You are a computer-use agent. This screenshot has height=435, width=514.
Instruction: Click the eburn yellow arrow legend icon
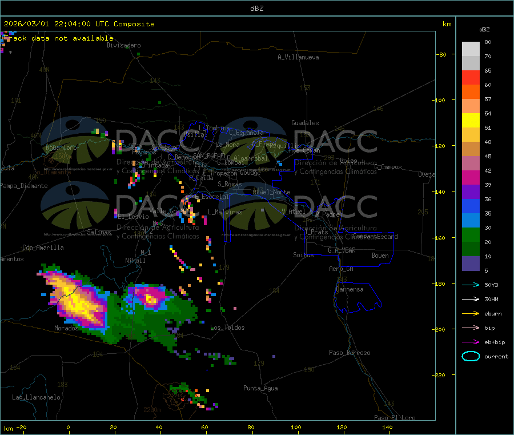(471, 314)
